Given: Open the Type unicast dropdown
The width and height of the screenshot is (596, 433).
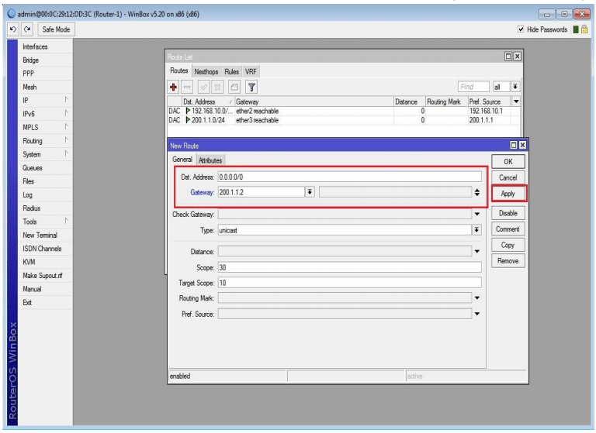Looking at the screenshot, I should click(476, 231).
